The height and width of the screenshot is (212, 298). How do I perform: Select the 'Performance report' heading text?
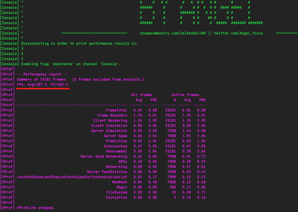pos(42,74)
